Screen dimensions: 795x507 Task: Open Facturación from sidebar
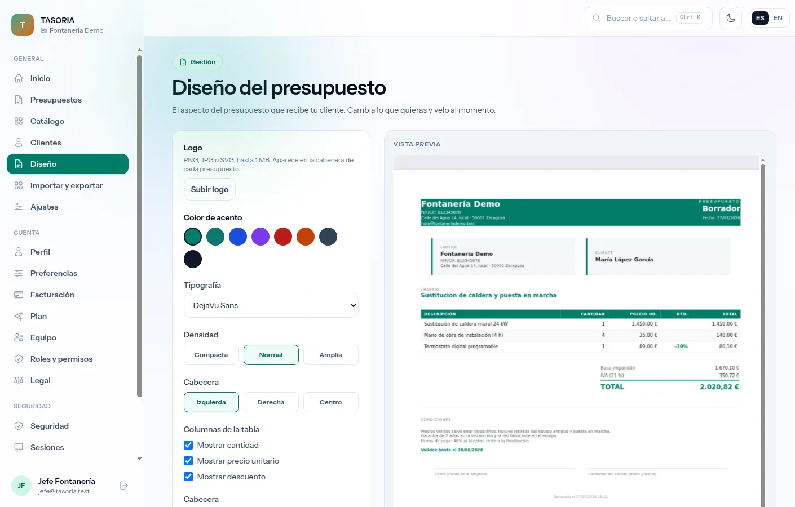68,295
